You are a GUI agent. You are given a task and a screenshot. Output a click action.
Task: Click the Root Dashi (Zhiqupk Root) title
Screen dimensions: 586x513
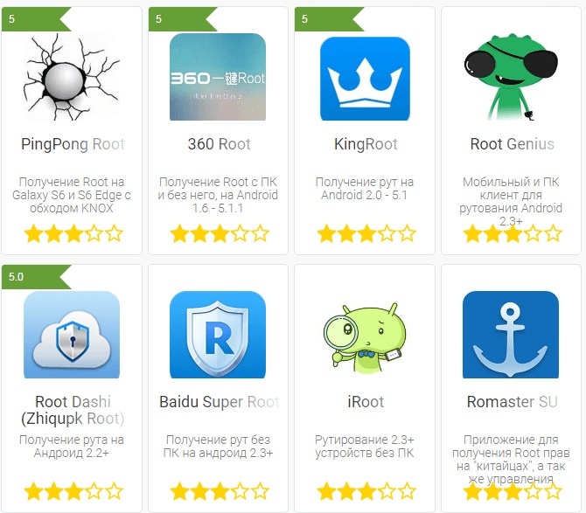tap(73, 410)
